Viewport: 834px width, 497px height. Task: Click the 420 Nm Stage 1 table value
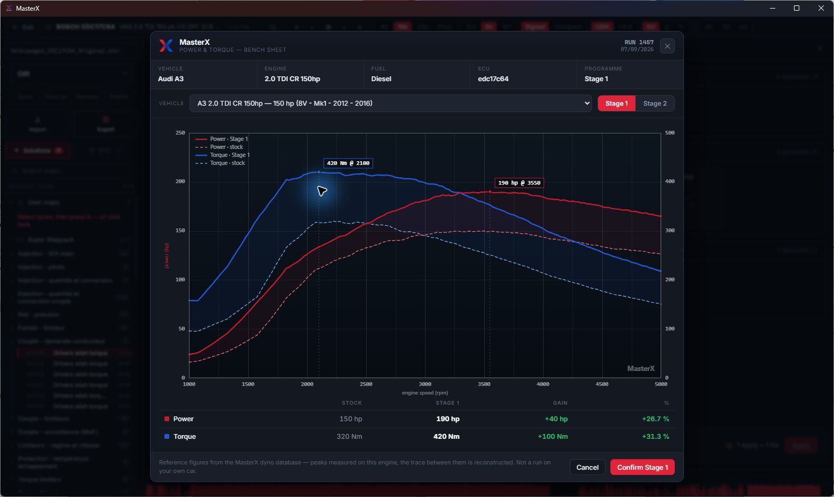pyautogui.click(x=446, y=437)
